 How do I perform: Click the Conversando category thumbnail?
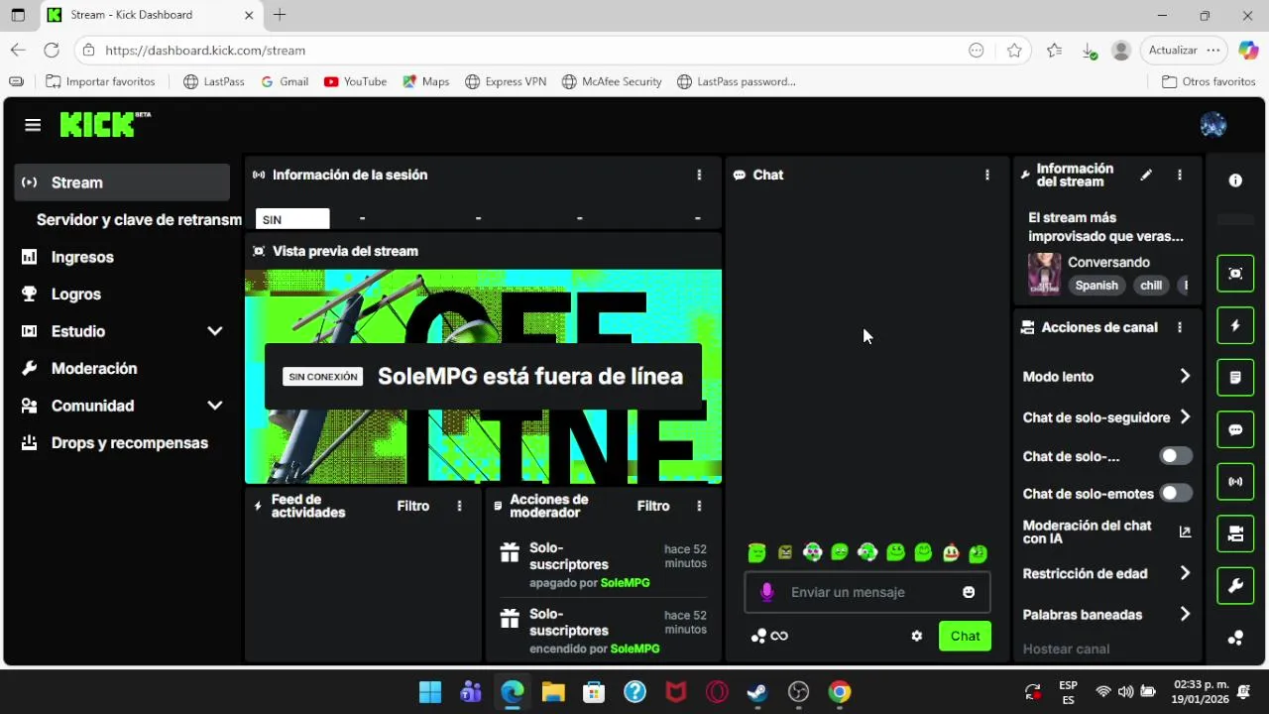[1044, 274]
